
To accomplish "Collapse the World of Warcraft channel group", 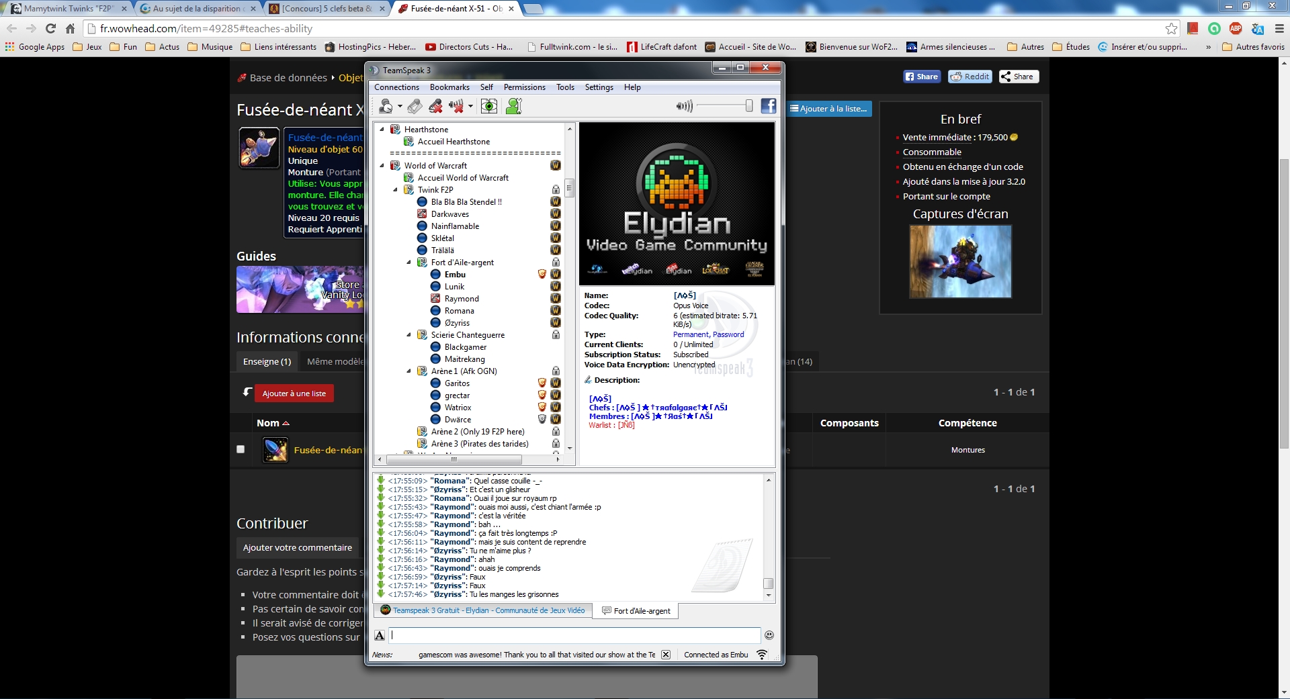I will [x=382, y=166].
